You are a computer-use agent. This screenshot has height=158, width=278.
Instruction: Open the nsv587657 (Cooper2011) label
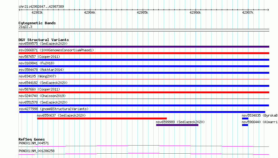click(39, 57)
